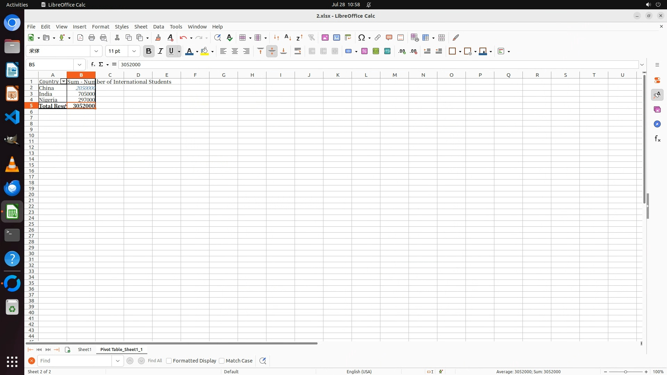This screenshot has height=375, width=667.
Task: Expand the font size dropdown
Action: [134, 51]
